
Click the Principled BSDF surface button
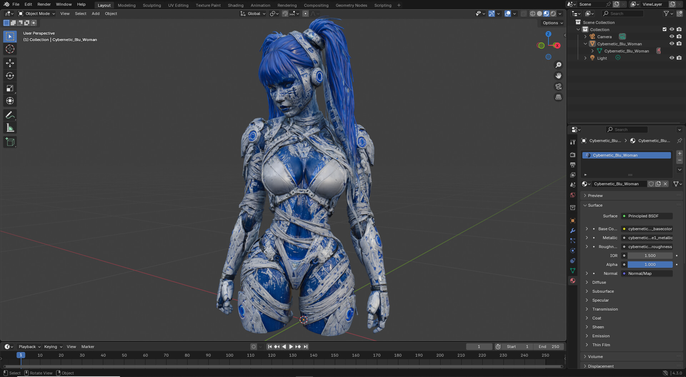[647, 216]
